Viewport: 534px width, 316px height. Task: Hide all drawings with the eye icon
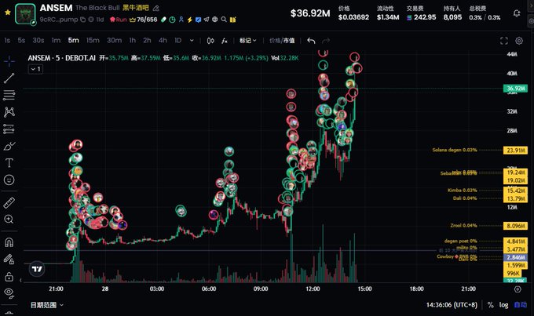click(9, 293)
